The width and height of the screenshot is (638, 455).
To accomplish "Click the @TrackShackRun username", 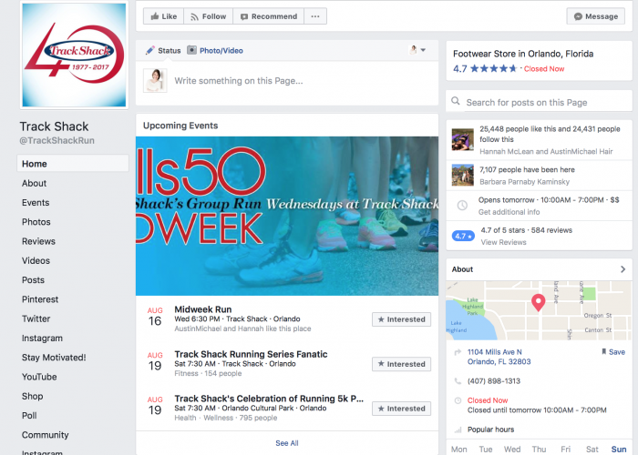I will (x=57, y=140).
